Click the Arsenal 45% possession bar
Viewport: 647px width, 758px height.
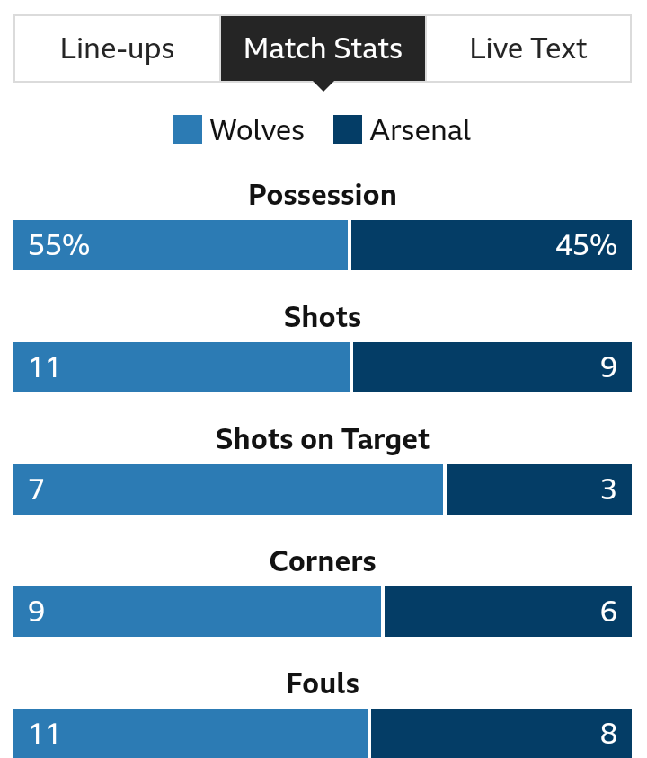[492, 245]
